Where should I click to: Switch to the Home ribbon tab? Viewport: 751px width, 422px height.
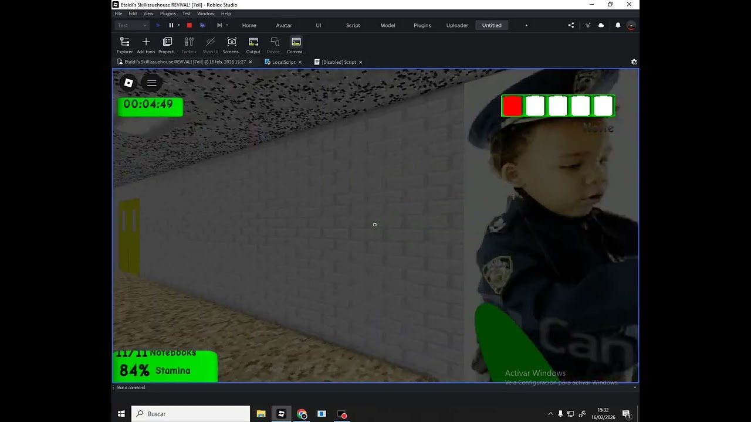point(249,25)
